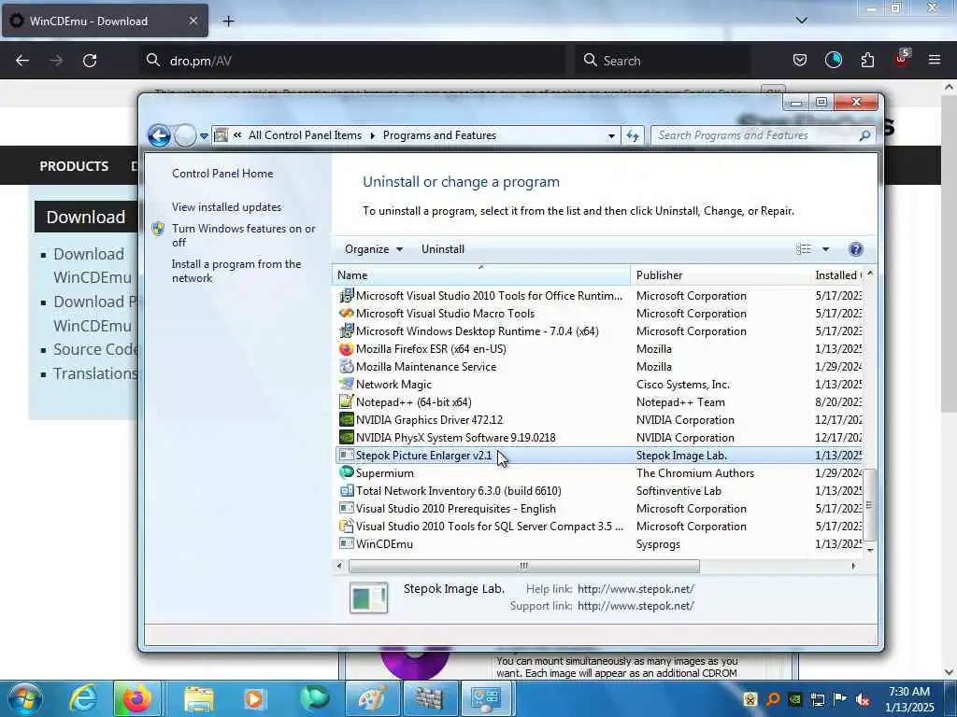This screenshot has height=717, width=957.
Task: Open browser Extensions puzzle icon
Action: 867,60
